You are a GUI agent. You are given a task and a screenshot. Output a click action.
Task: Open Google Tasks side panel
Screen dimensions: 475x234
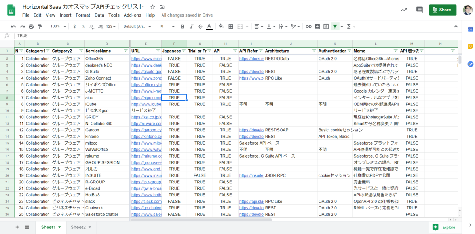[470, 64]
